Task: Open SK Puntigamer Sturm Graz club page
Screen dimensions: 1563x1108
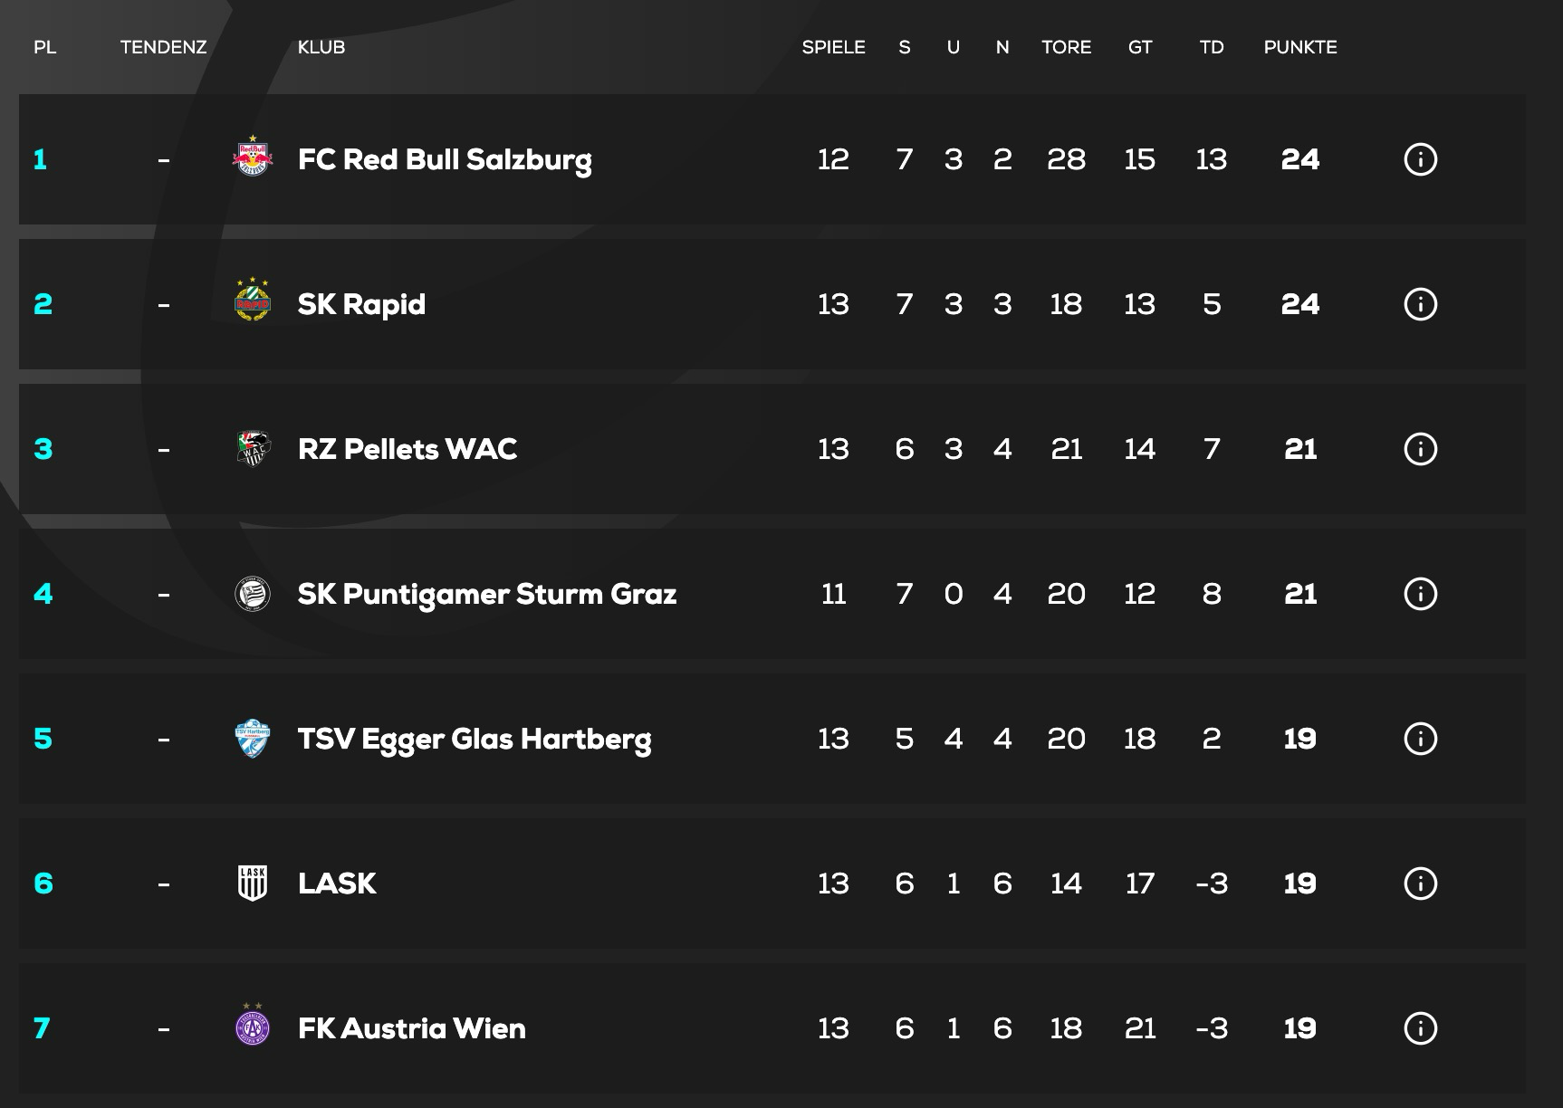Action: click(x=487, y=594)
